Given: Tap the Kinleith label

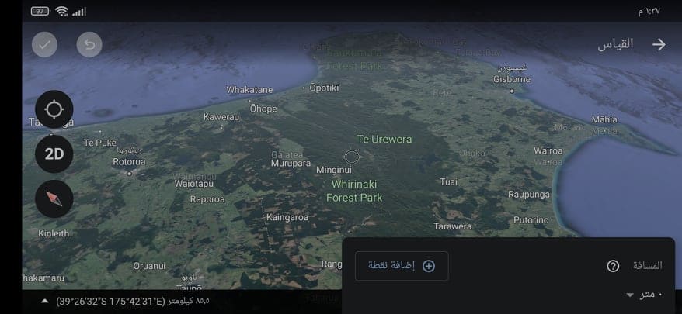Looking at the screenshot, I should point(54,233).
